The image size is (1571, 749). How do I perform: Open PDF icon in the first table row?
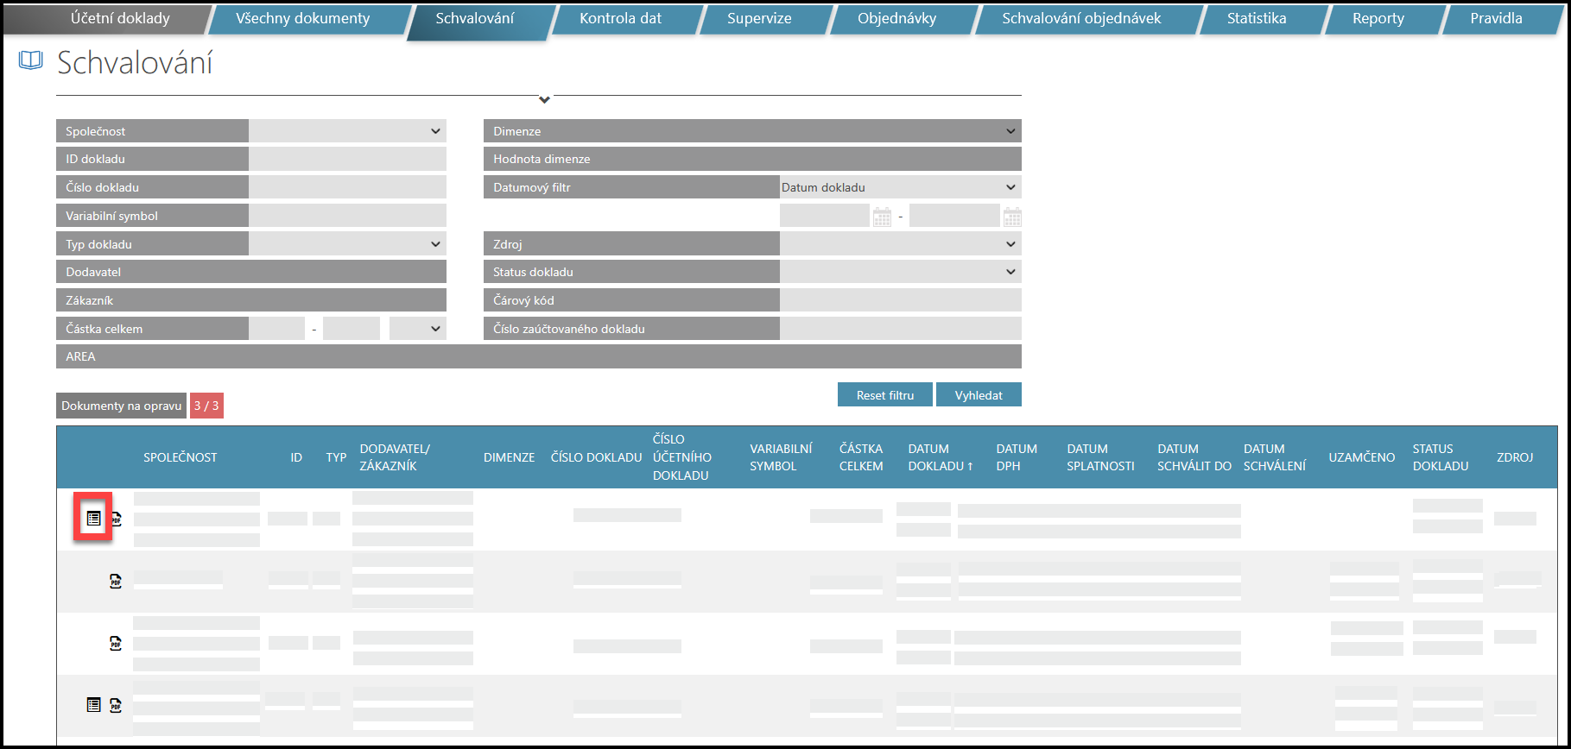point(116,519)
